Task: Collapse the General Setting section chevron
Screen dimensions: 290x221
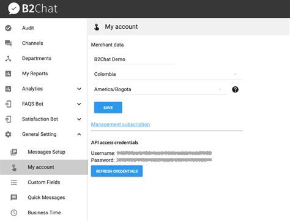Action: click(79, 134)
